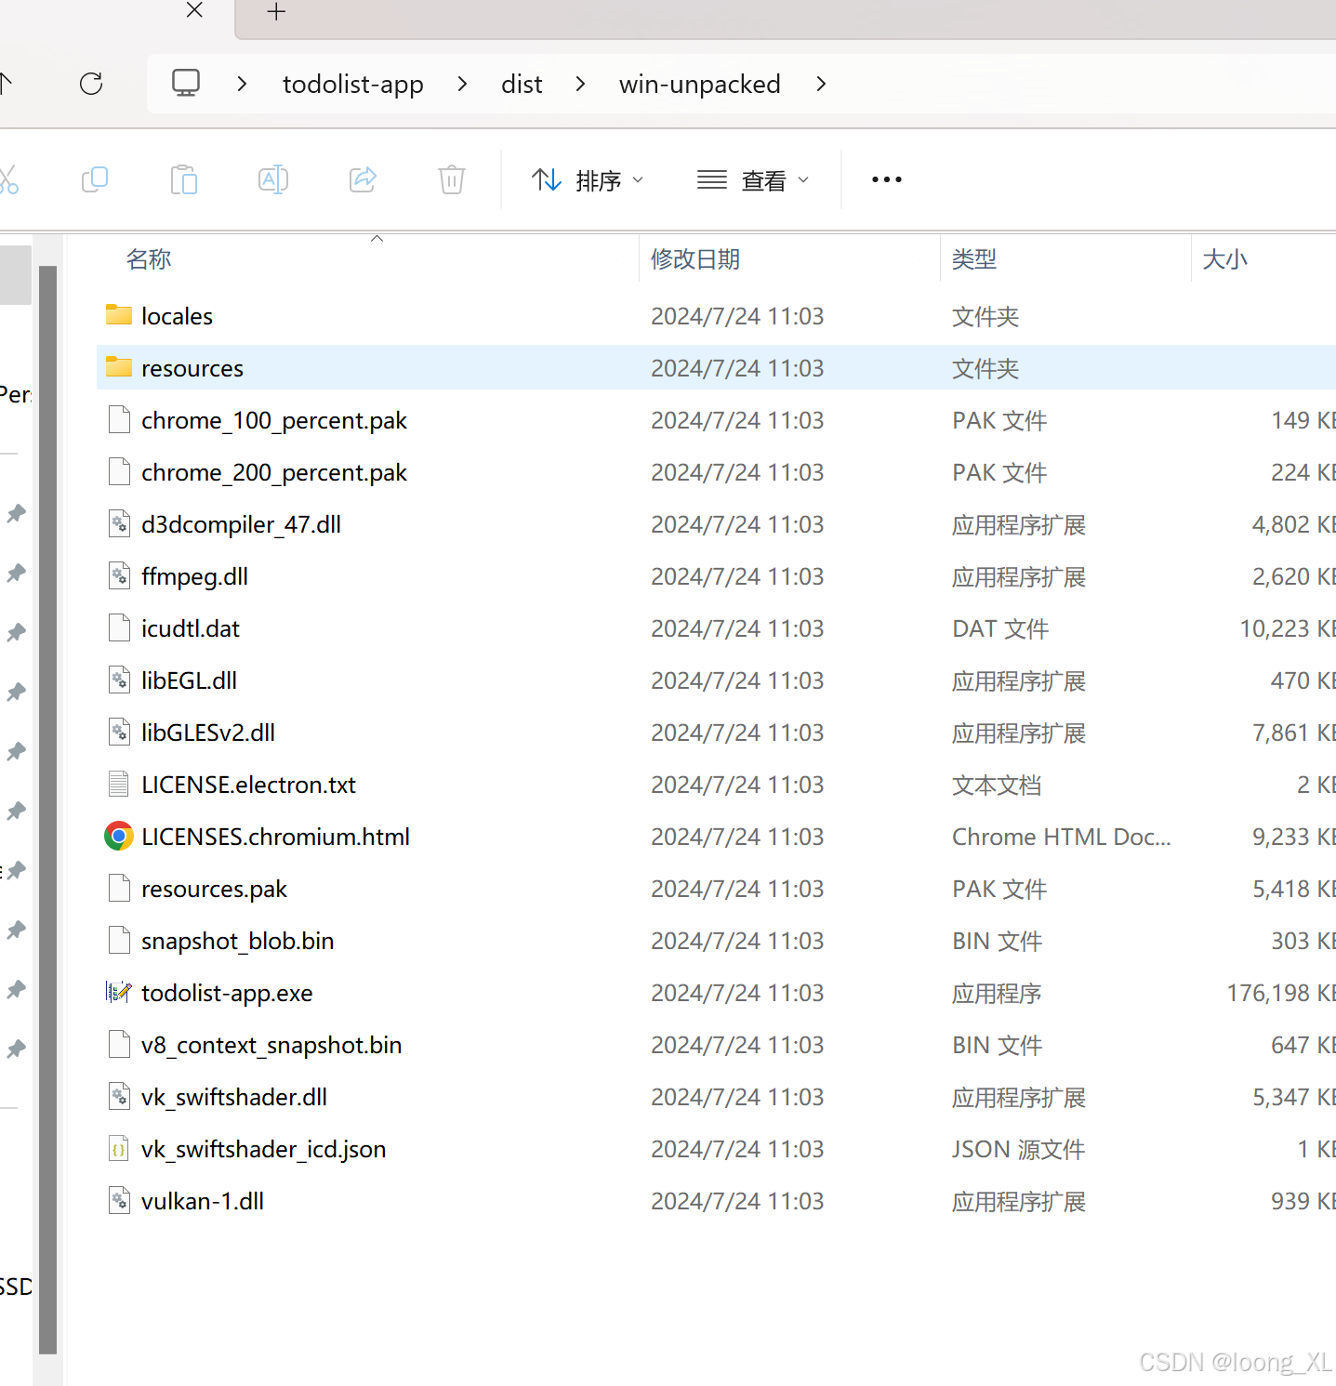
Task: Sort by the 修改日期 column header
Action: [695, 259]
